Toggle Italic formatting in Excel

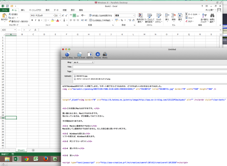pyautogui.click(x=35, y=20)
